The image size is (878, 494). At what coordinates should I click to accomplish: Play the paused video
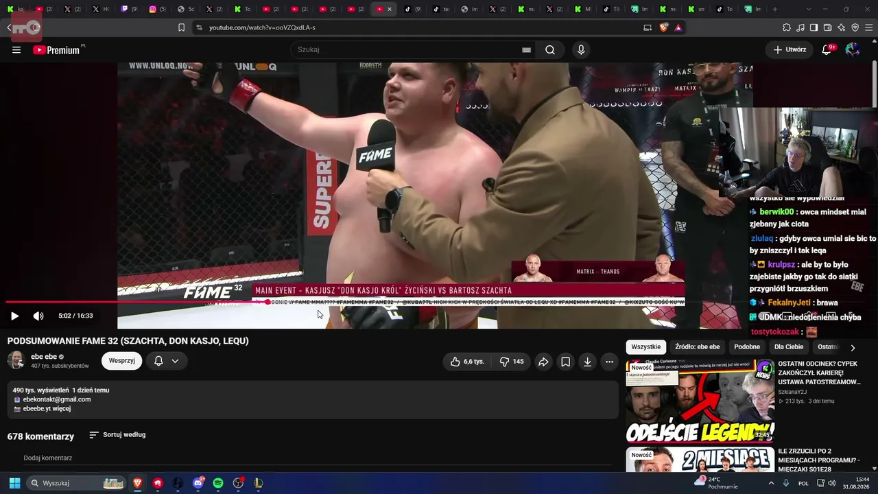14,316
